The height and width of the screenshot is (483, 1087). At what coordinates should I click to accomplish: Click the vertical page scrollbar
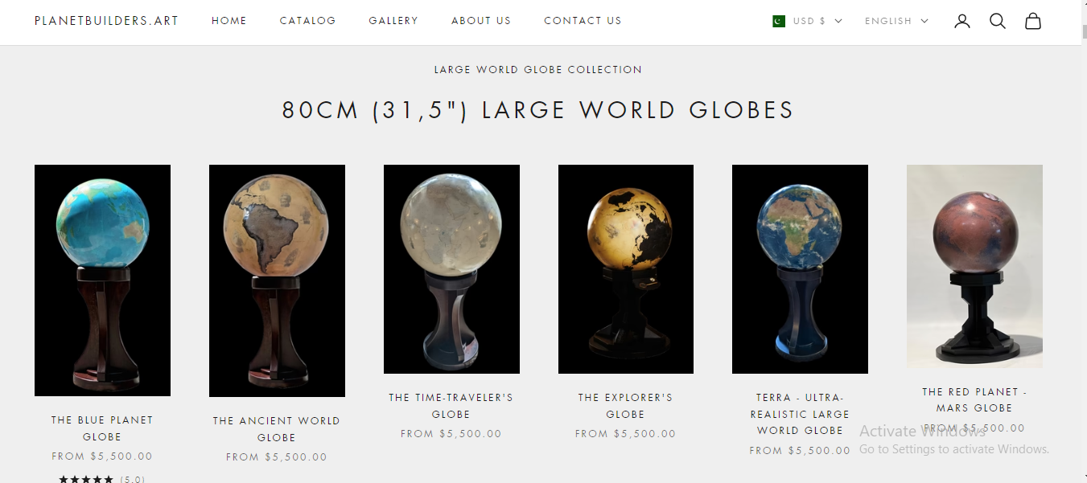(x=1083, y=241)
